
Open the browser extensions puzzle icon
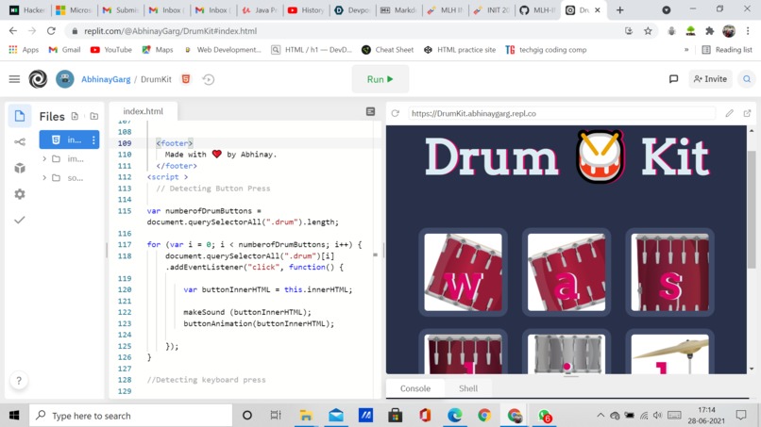coord(710,31)
